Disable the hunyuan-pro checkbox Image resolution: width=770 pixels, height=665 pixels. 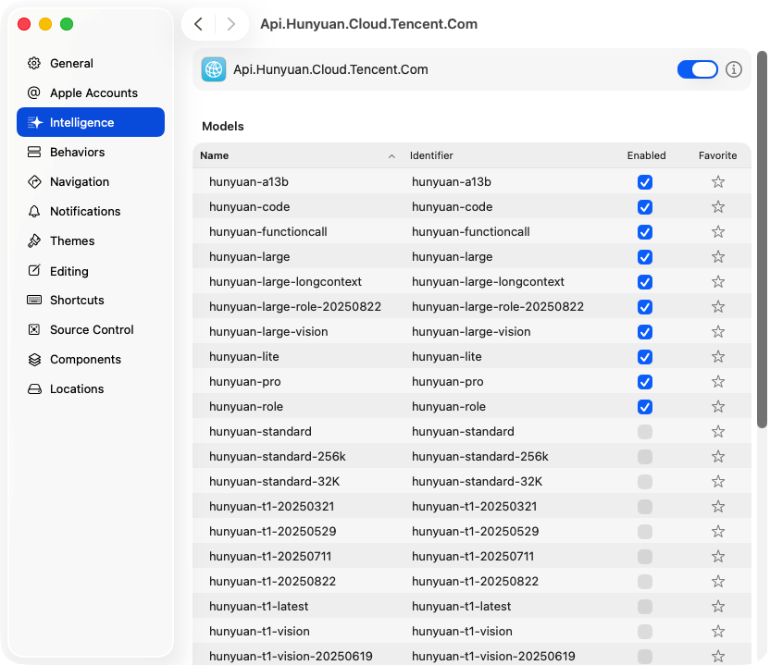(645, 382)
